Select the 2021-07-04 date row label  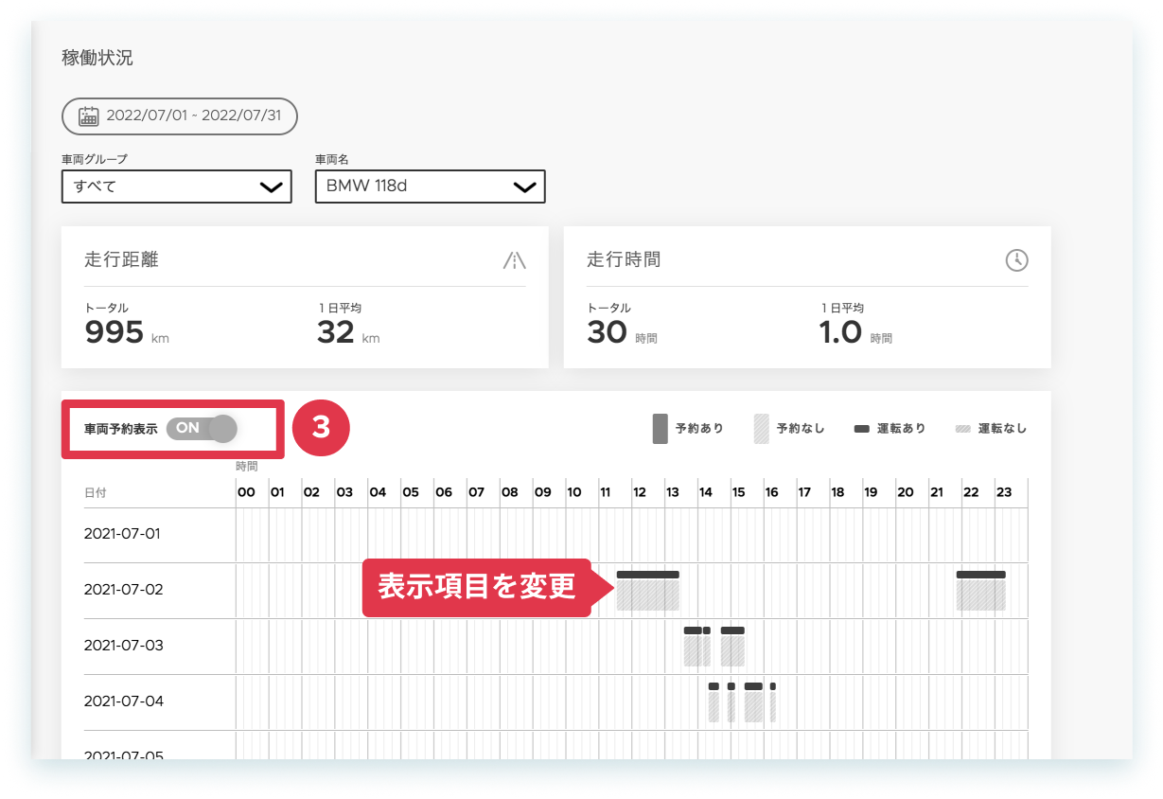124,701
